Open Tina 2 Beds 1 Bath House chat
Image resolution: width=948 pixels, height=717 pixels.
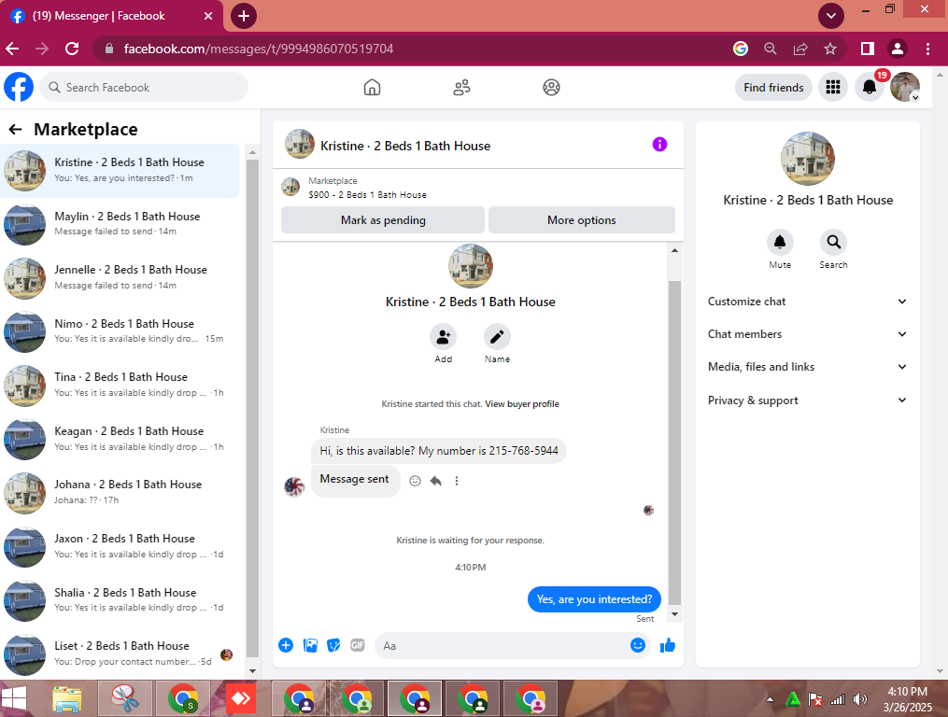120,385
